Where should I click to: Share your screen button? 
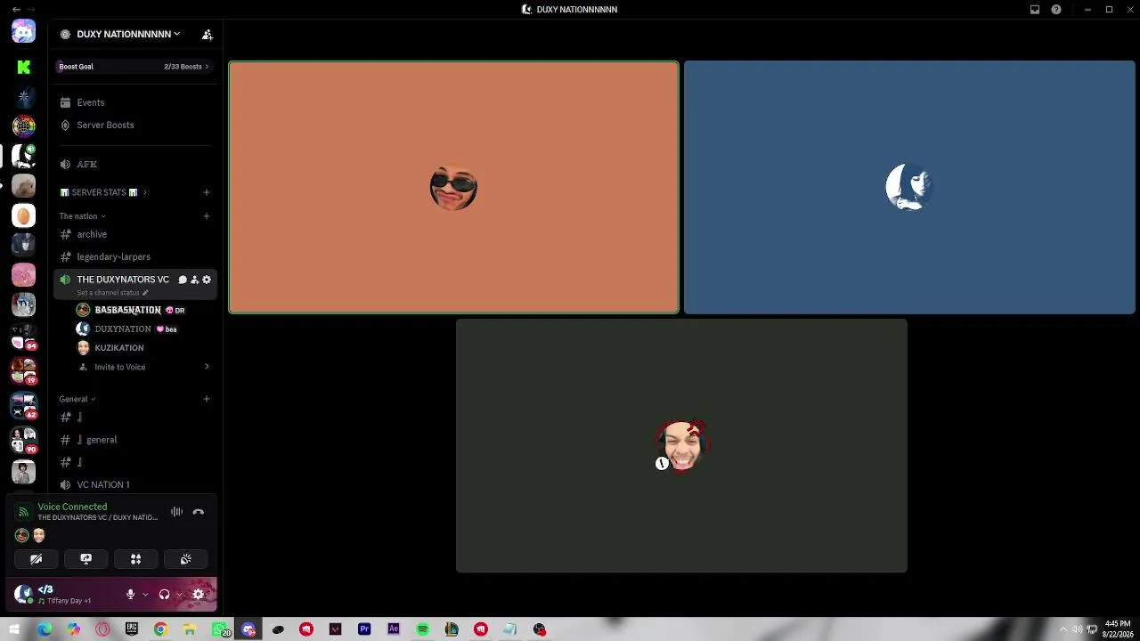(86, 559)
